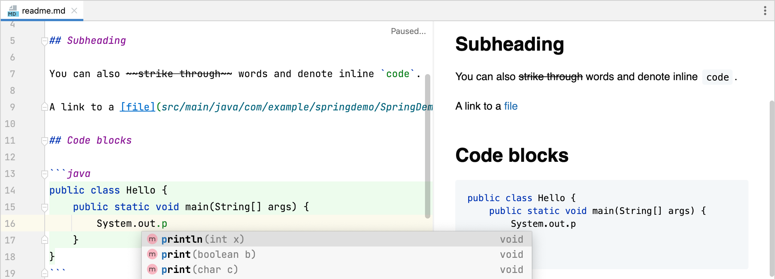Select print(char c) completion suggestion
This screenshot has height=279, width=775.
click(x=336, y=270)
